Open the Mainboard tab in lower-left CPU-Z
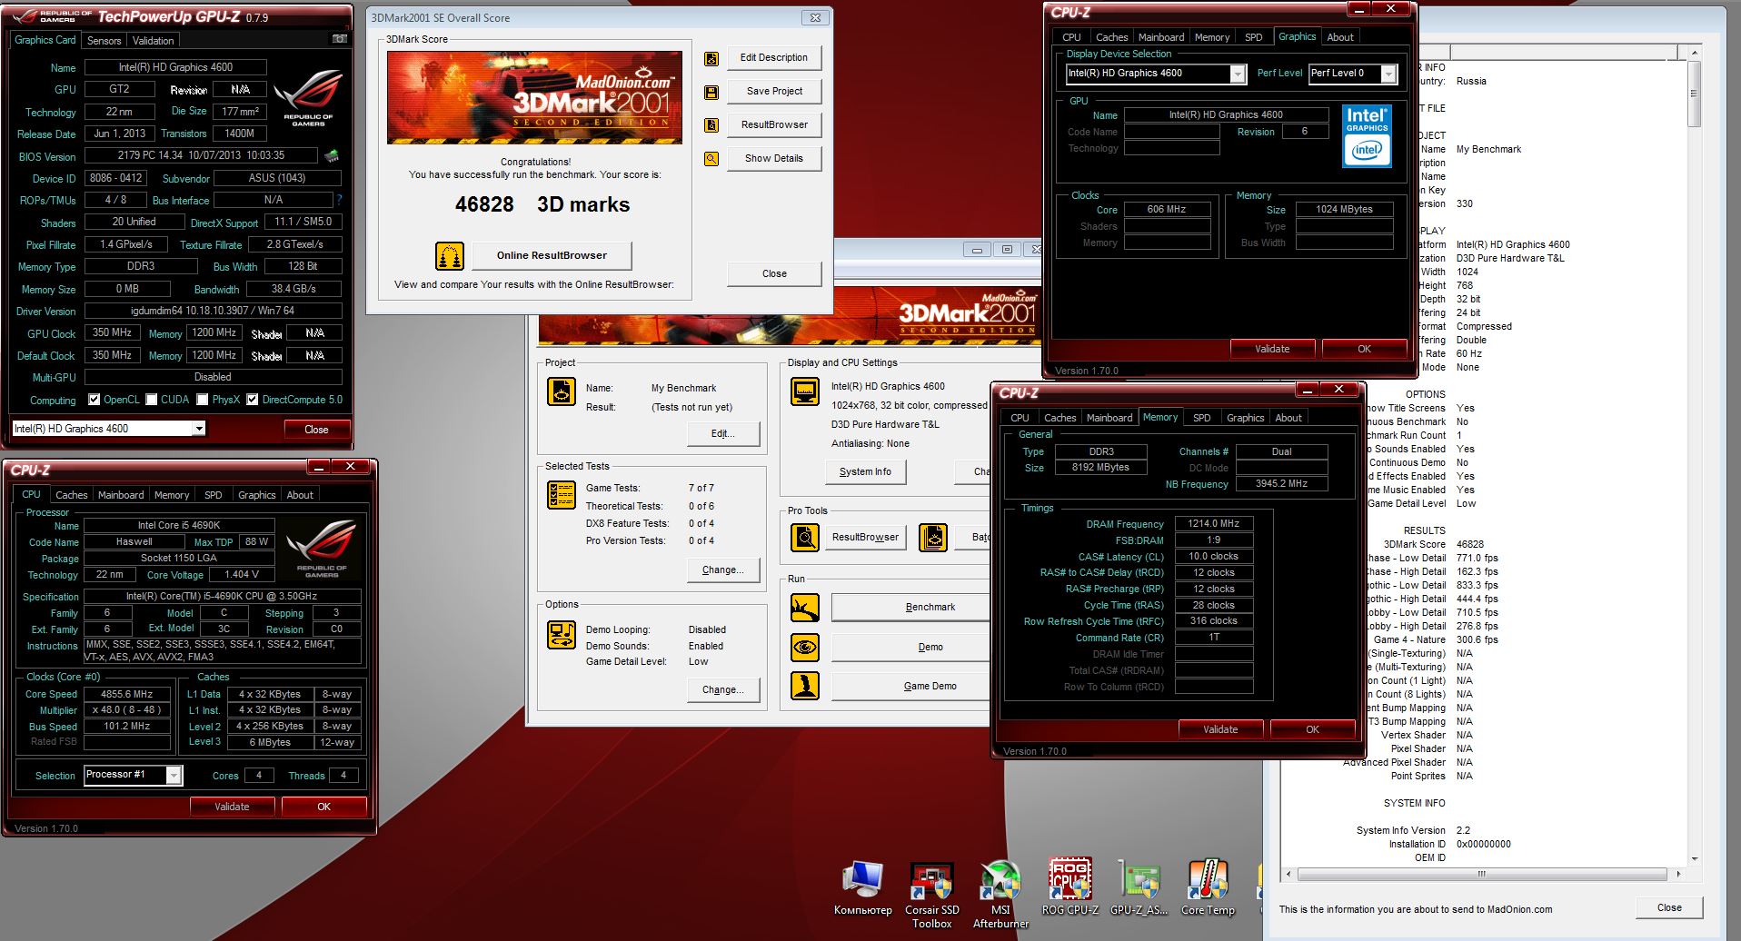This screenshot has height=941, width=1741. click(121, 495)
